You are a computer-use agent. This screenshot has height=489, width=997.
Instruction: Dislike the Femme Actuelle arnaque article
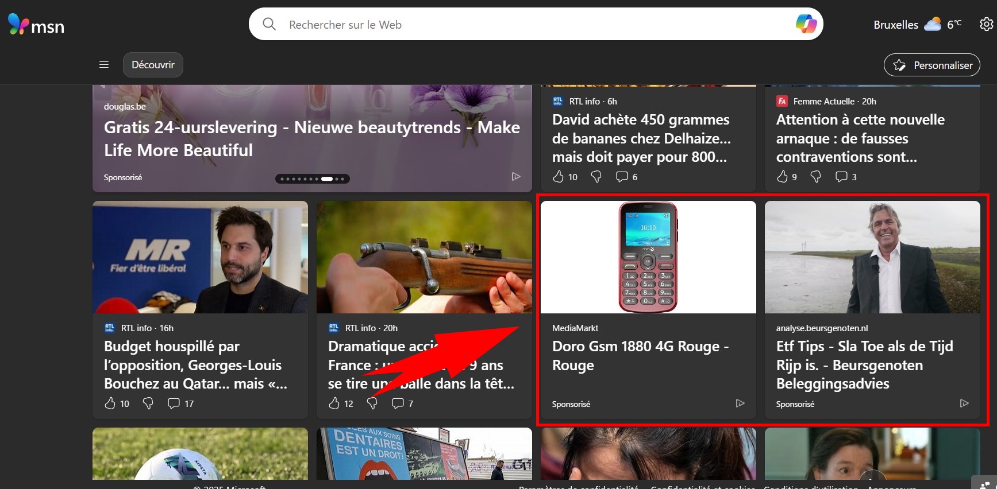[815, 177]
